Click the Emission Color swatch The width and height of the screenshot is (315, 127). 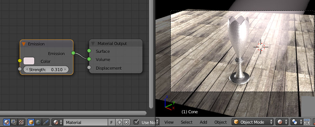click(x=29, y=61)
